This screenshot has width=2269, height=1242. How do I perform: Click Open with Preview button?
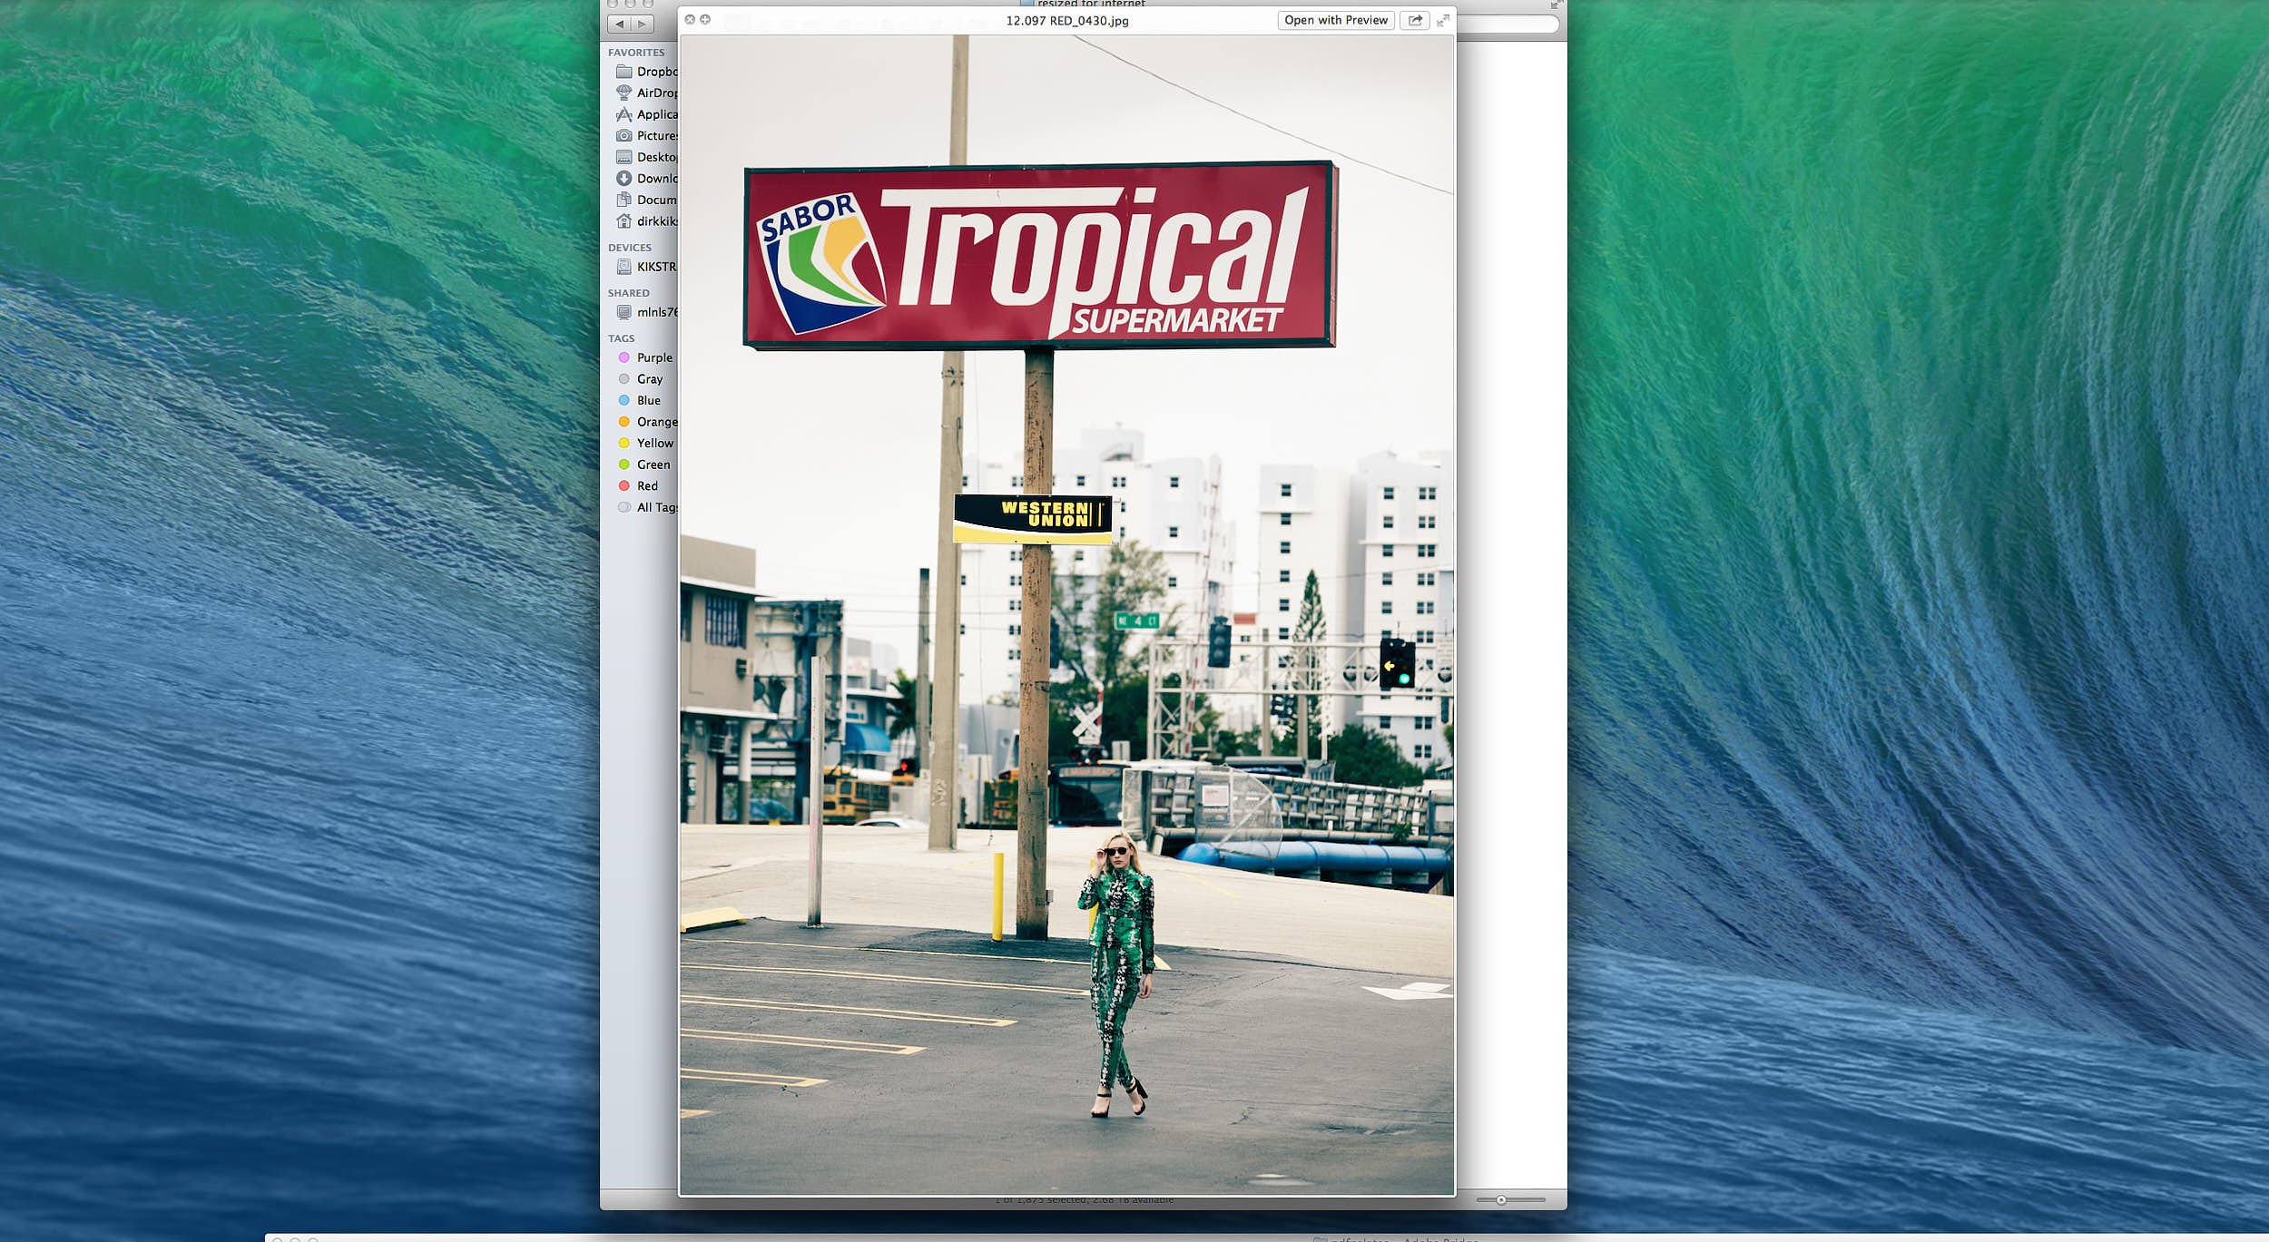click(1335, 20)
